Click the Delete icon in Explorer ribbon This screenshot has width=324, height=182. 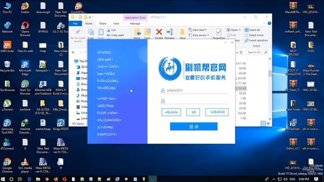[x=159, y=34]
